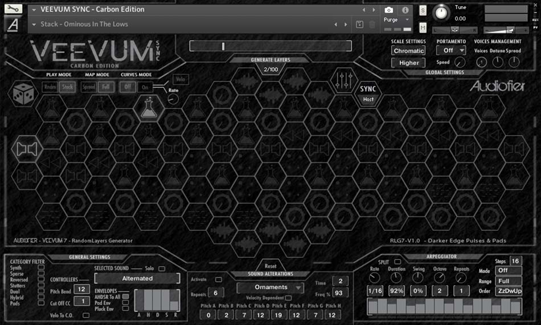Go to previous instrument arrow
The image size is (541, 325).
click(364, 10)
